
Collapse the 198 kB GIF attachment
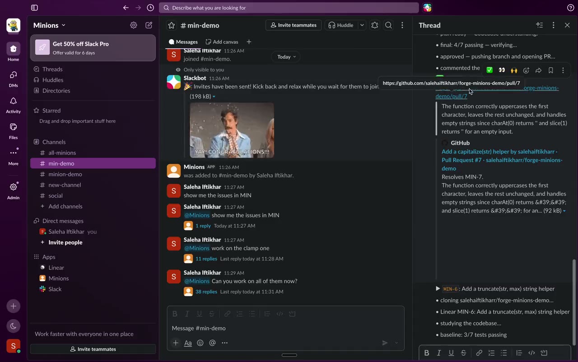click(x=214, y=97)
